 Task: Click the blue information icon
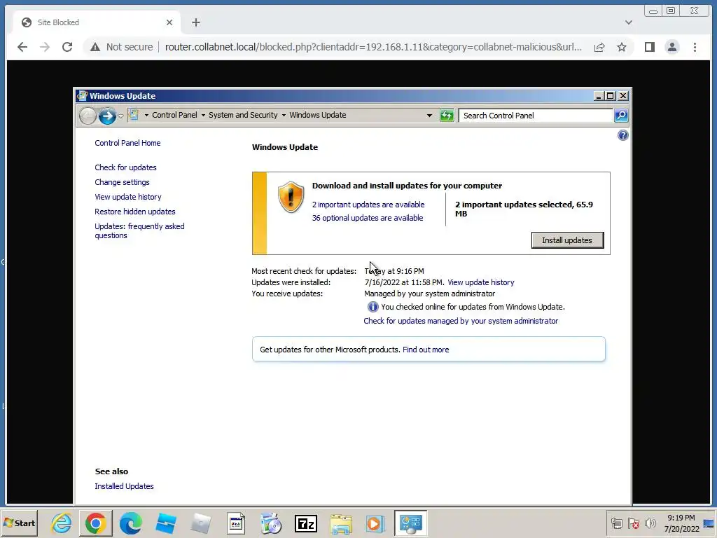pyautogui.click(x=373, y=307)
